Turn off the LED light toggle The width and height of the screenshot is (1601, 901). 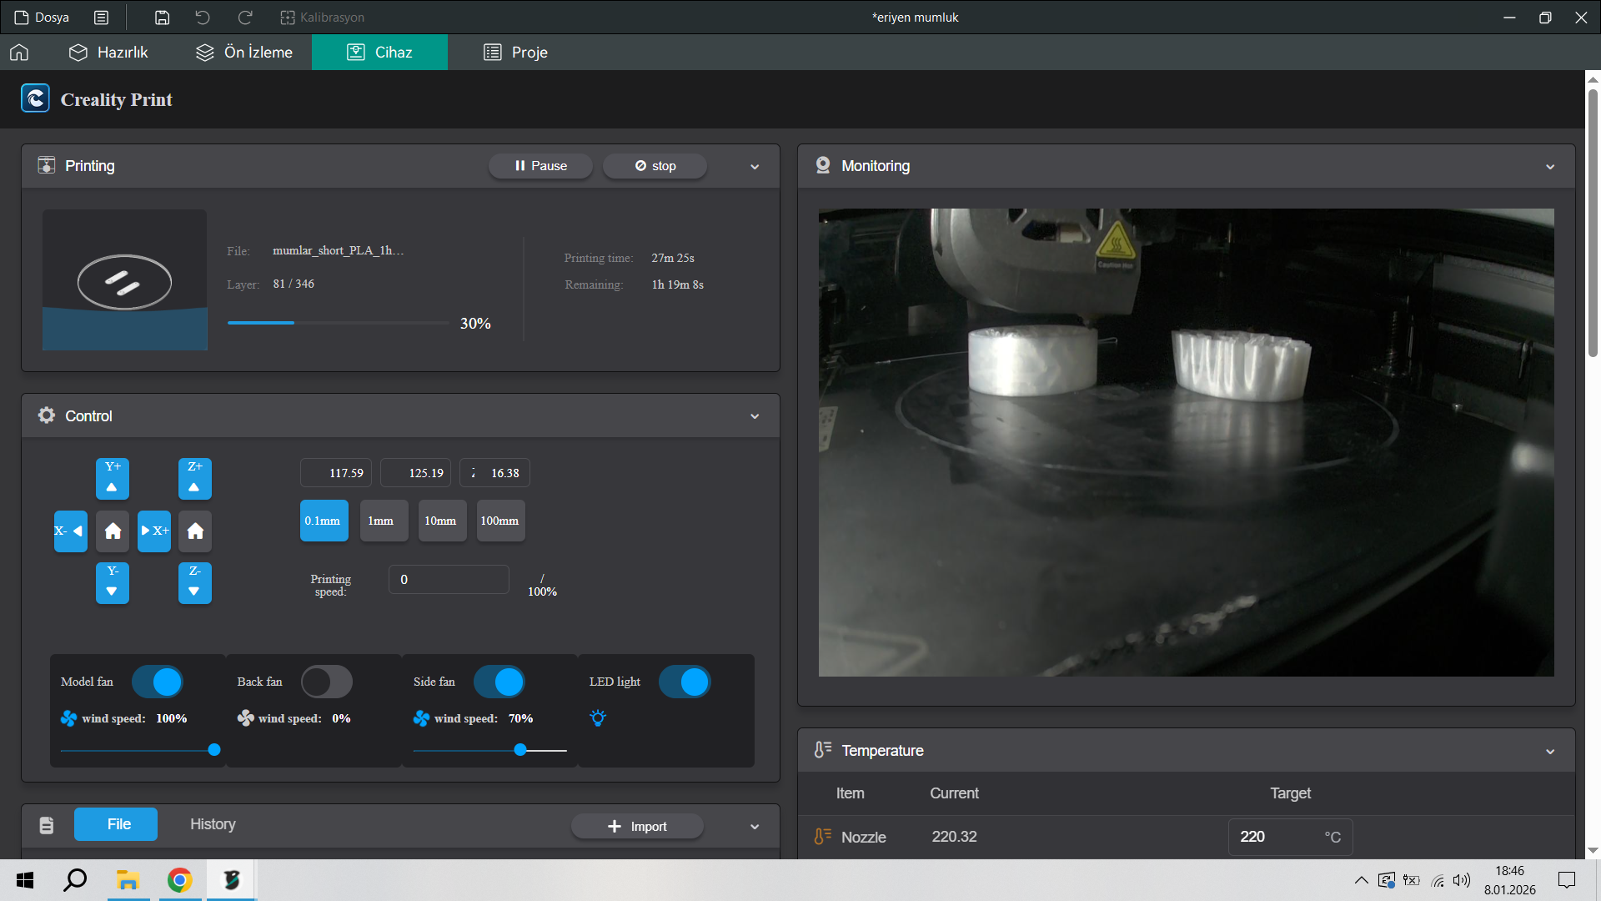click(x=685, y=682)
